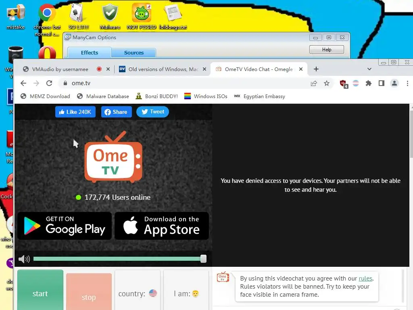Mute the OmeTV speaker volume icon
Viewport: 413px width, 310px height.
tap(24, 259)
